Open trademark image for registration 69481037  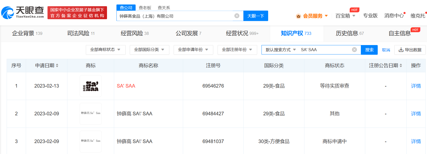click(x=91, y=141)
